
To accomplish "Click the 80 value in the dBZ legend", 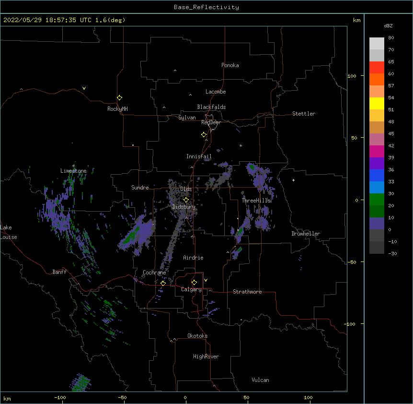I will coord(391,38).
